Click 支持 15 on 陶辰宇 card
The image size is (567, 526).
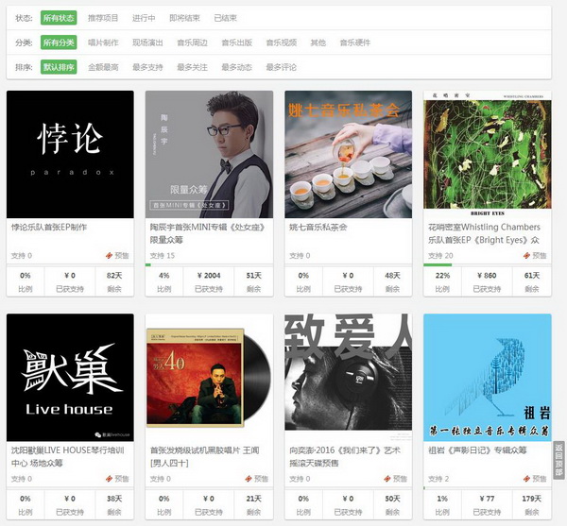163,255
